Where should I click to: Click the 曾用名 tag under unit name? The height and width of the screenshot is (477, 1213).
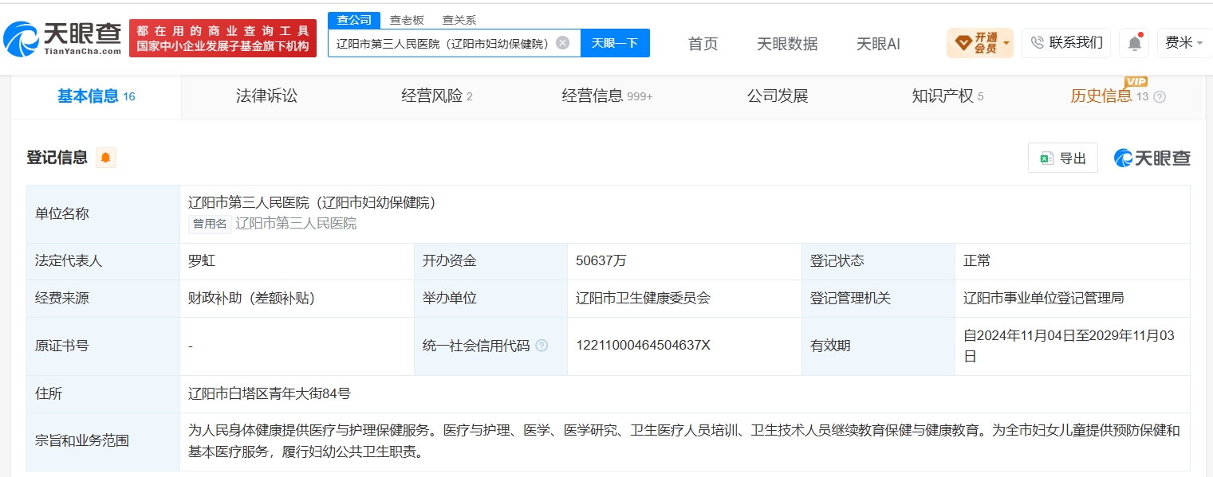[210, 224]
